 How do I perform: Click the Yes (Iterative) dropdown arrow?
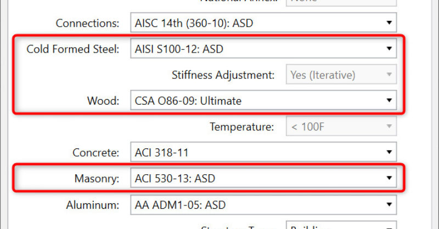[x=389, y=75]
